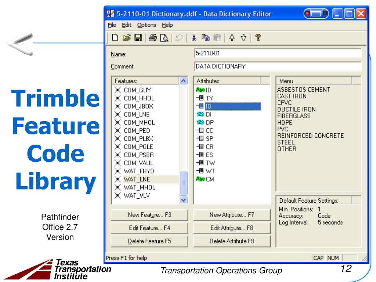Select the COM_LNE feature
Image resolution: width=376 pixels, height=282 pixels.
[137, 115]
